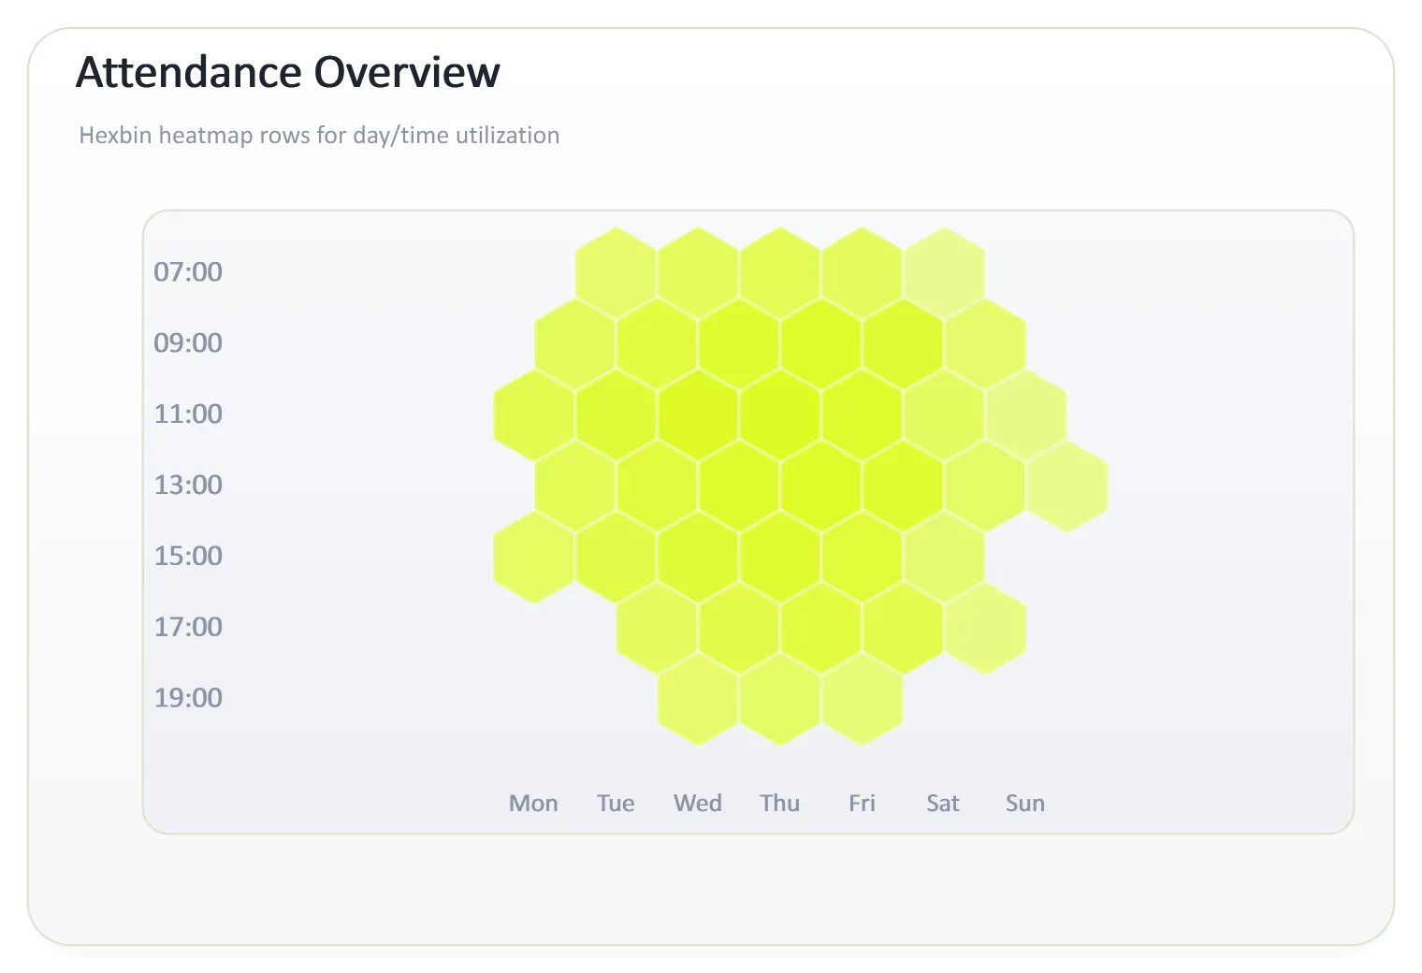Select the Sat axis label
The width and height of the screenshot is (1422, 973).
coord(943,804)
